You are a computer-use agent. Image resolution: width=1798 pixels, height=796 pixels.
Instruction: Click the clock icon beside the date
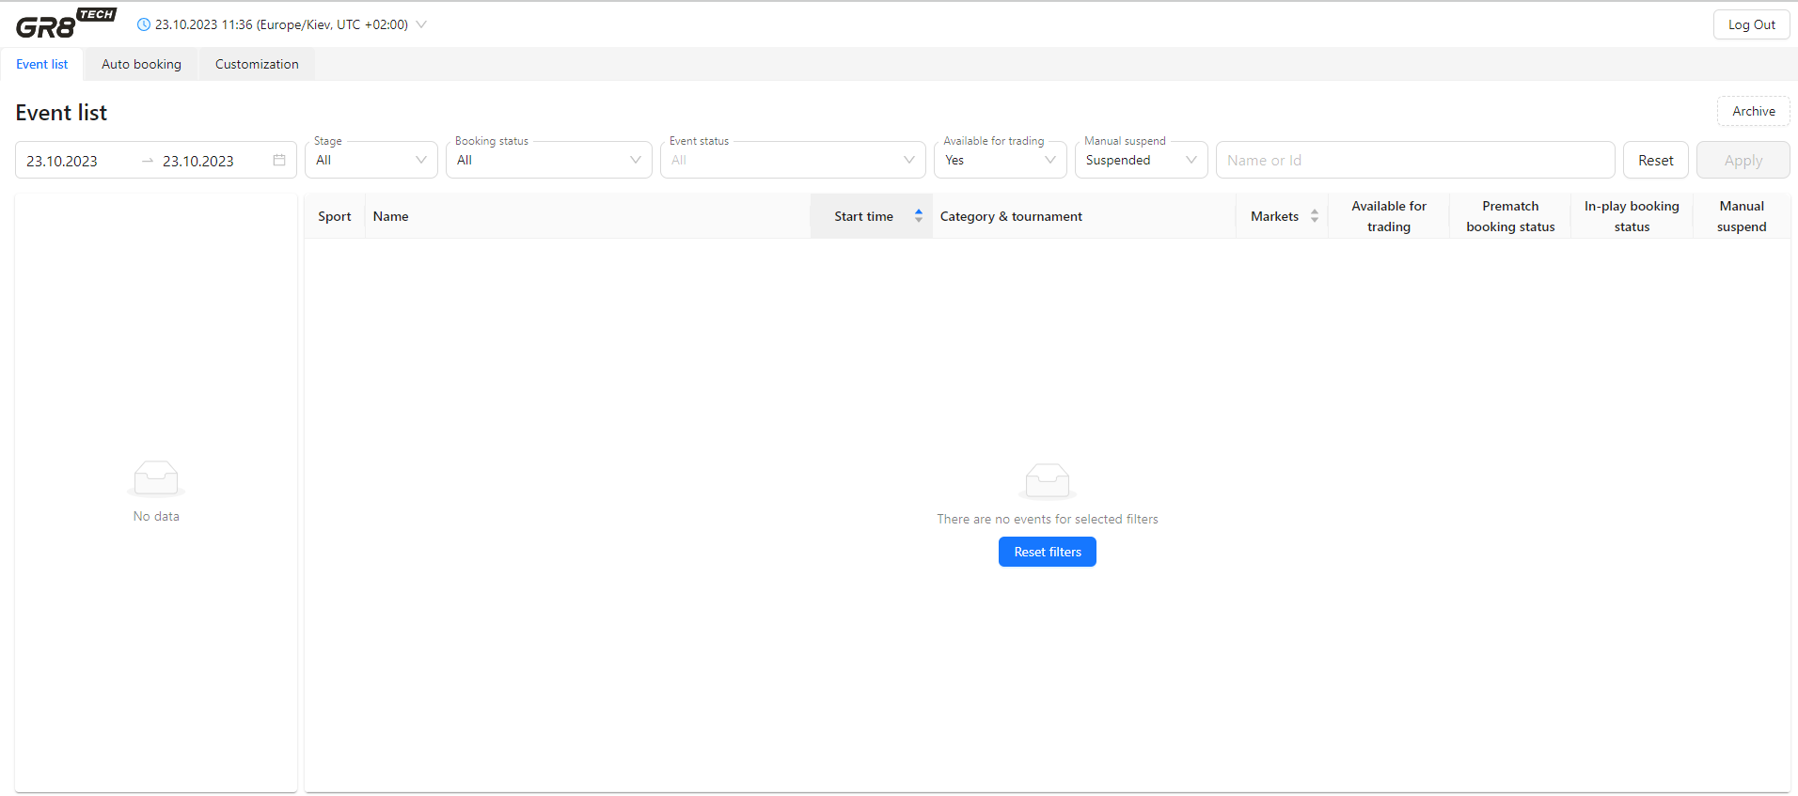pos(144,25)
